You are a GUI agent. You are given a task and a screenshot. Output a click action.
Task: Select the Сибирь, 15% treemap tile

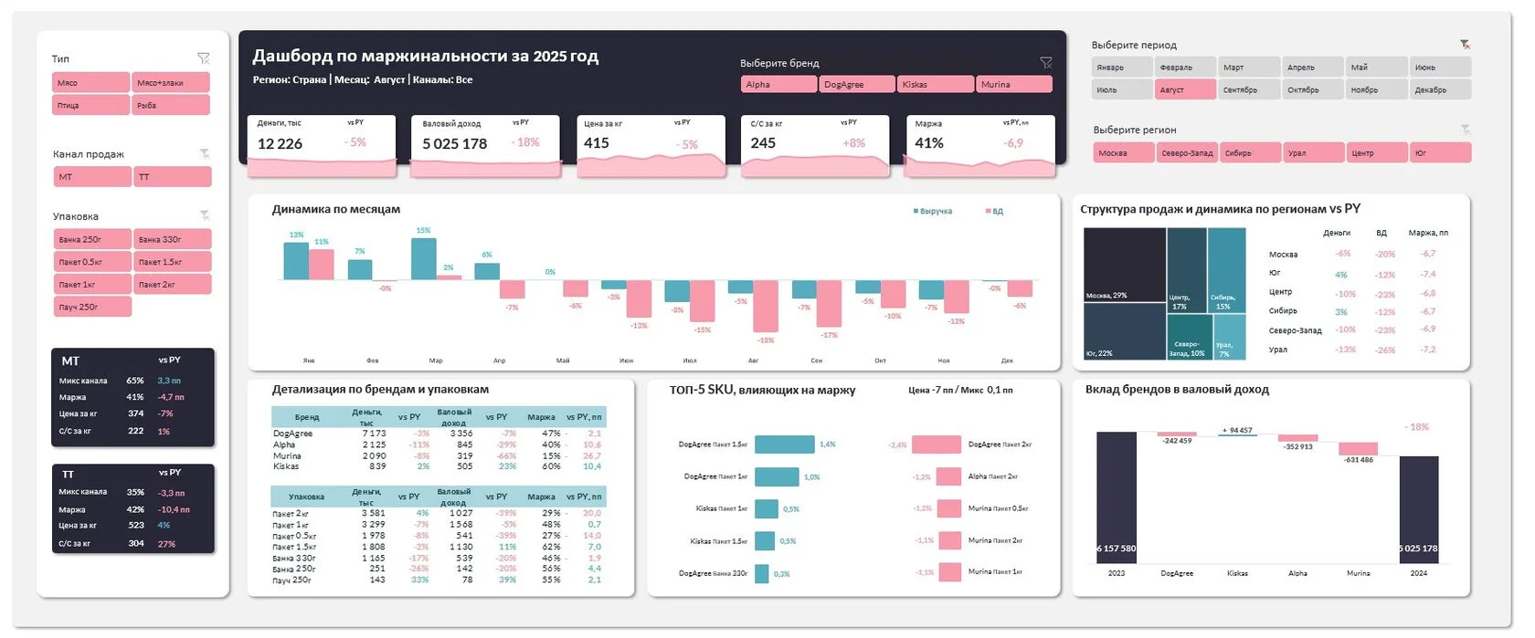pos(1227,270)
